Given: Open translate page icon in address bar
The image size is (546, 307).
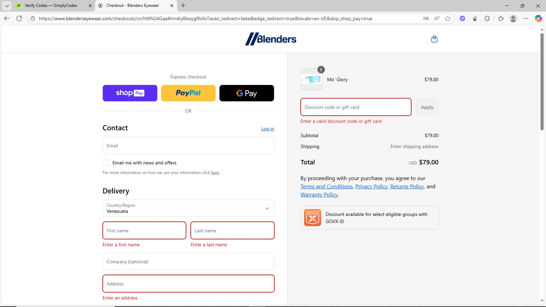Looking at the screenshot, I should tap(426, 18).
